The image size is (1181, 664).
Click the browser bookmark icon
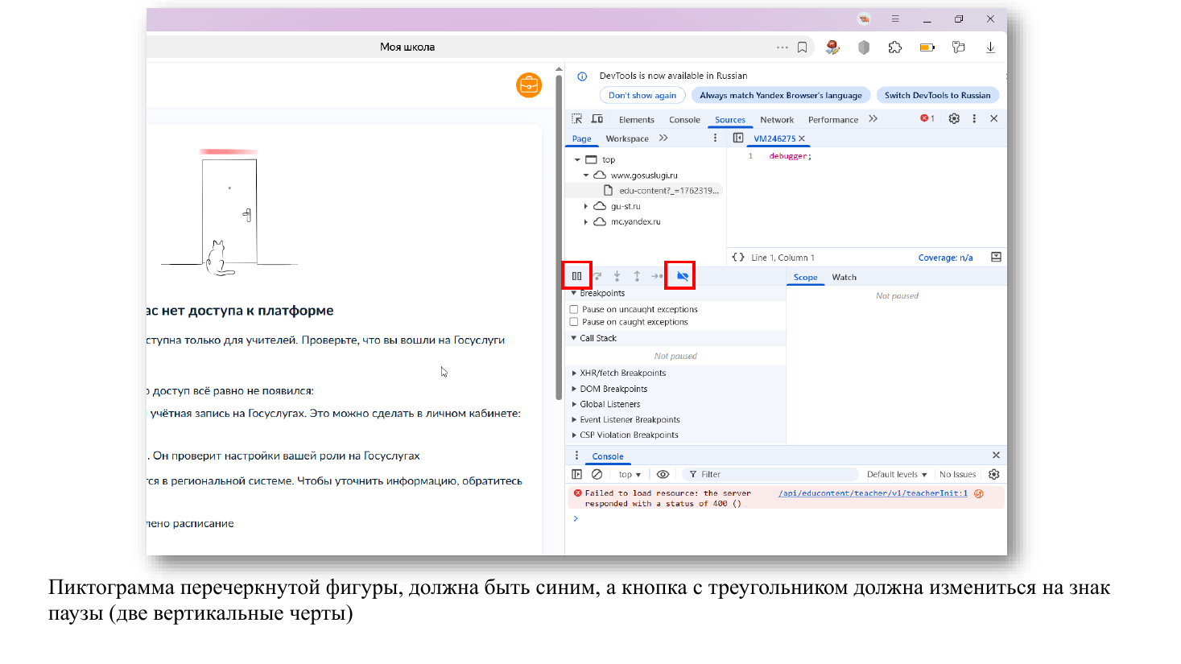(803, 47)
